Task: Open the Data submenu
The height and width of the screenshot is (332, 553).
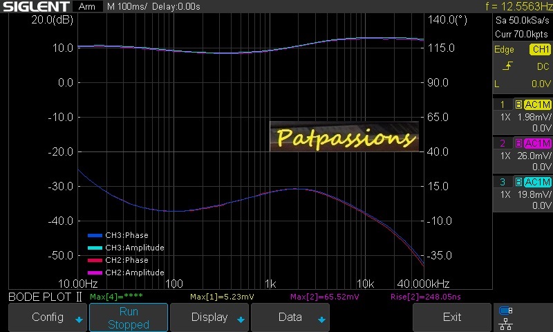Action: click(x=290, y=317)
